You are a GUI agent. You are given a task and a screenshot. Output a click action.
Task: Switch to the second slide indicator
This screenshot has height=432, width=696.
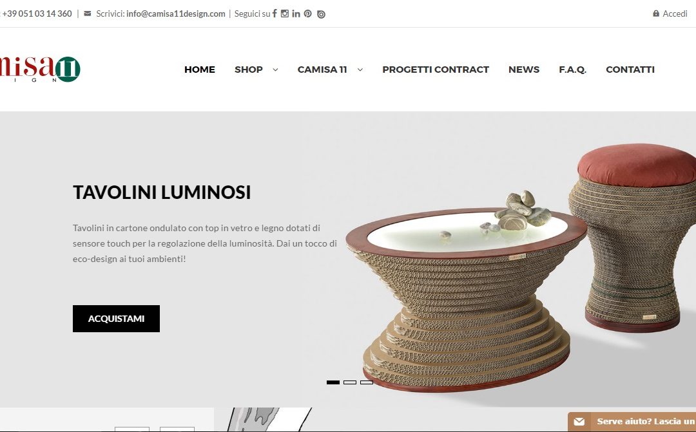(350, 382)
